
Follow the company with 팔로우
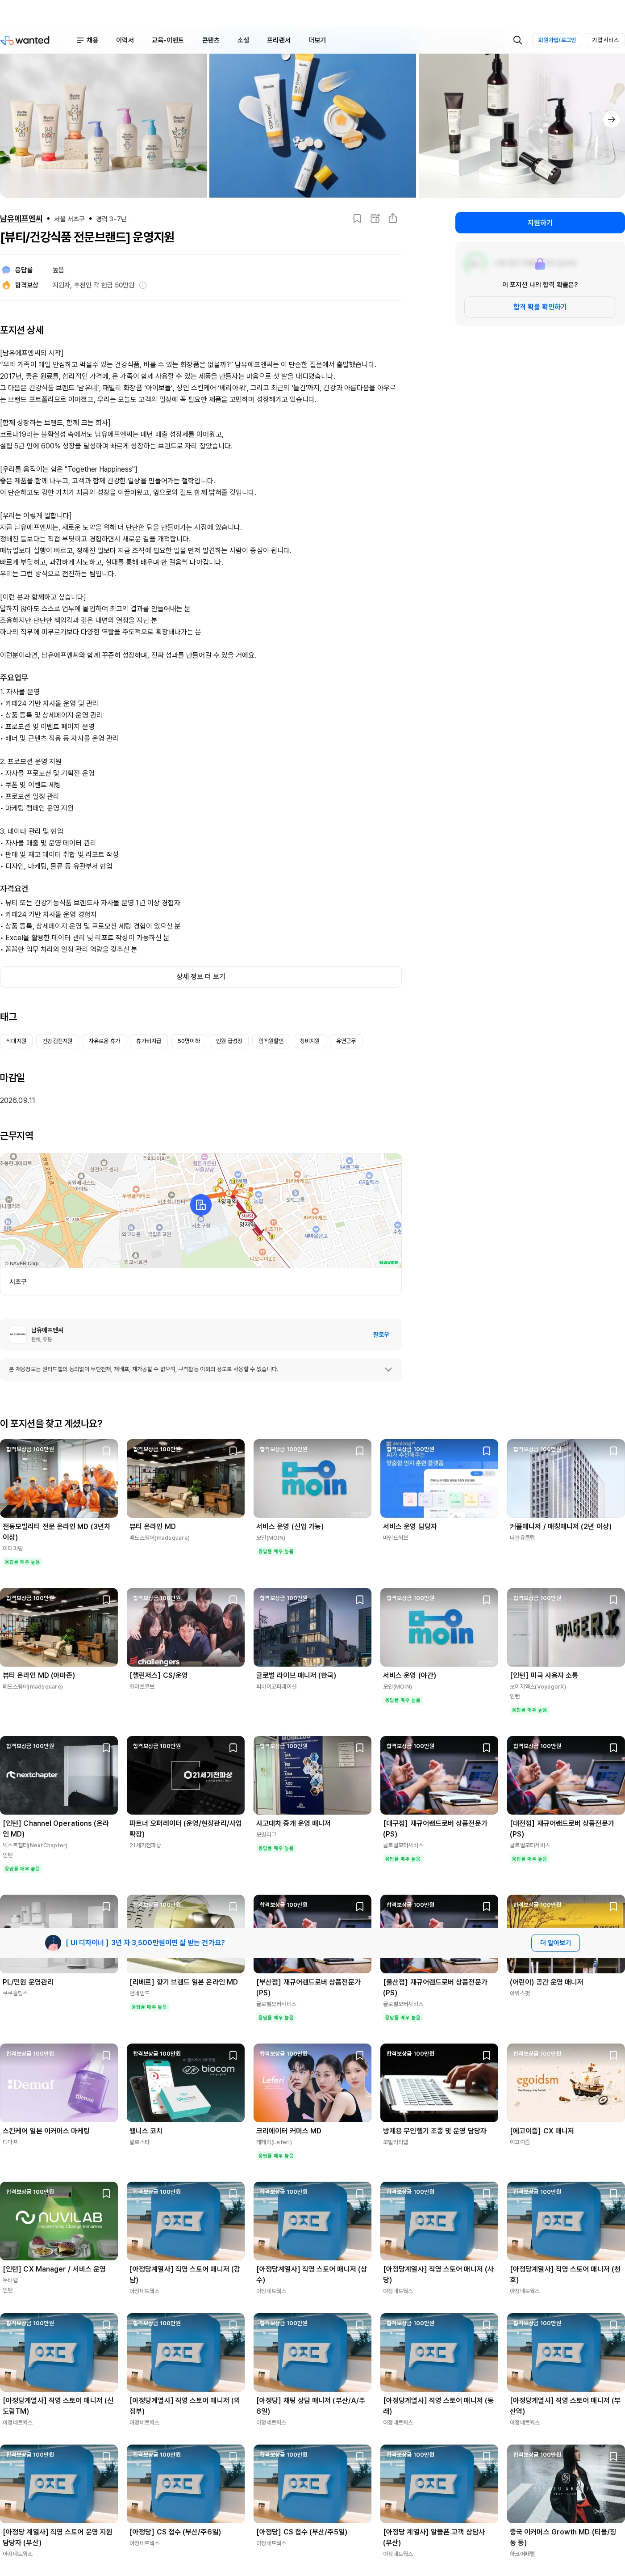click(380, 1334)
